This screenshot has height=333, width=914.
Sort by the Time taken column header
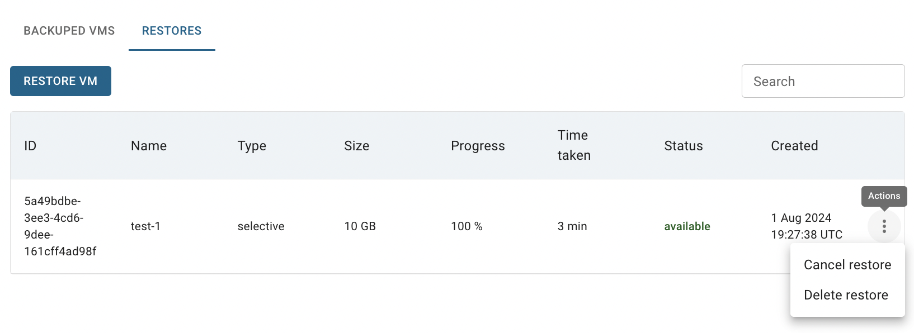574,145
